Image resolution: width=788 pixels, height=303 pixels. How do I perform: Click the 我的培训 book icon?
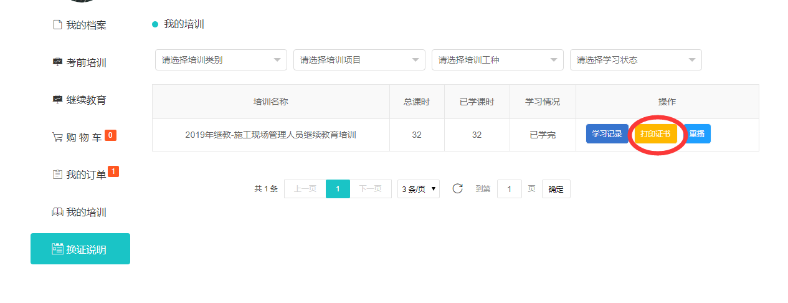57,212
